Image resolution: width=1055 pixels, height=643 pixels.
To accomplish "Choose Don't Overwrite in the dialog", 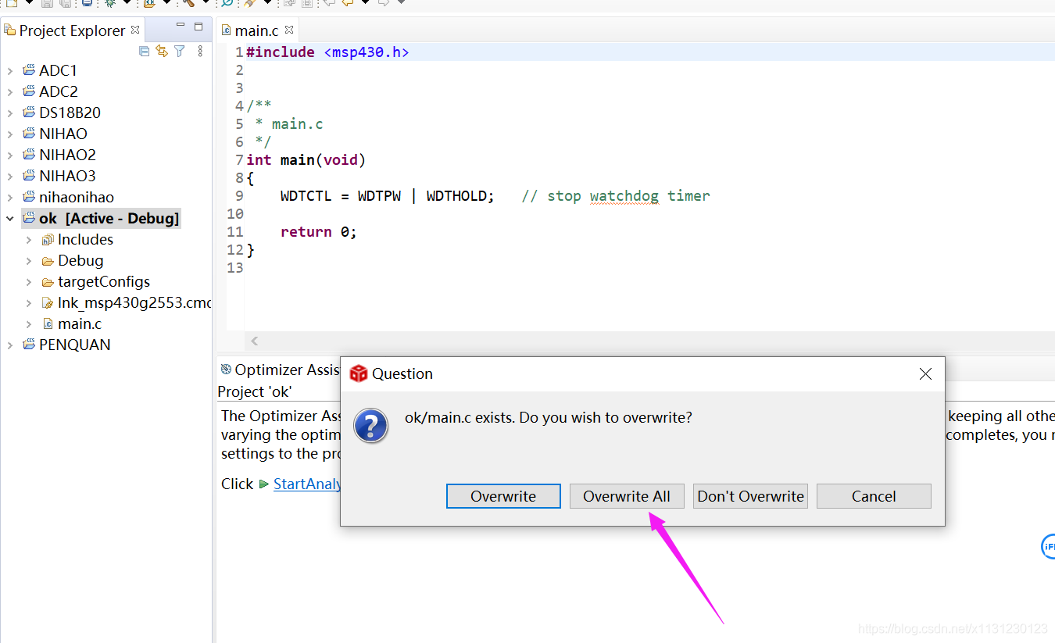I will point(750,496).
